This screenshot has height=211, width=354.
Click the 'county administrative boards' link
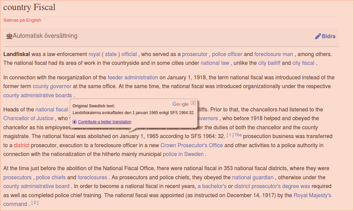coord(38,95)
